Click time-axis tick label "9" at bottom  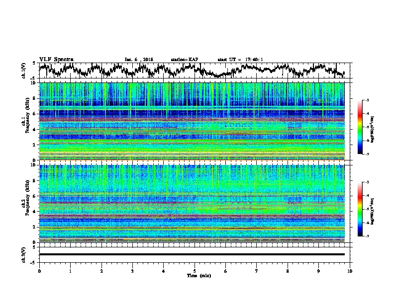point(318,271)
